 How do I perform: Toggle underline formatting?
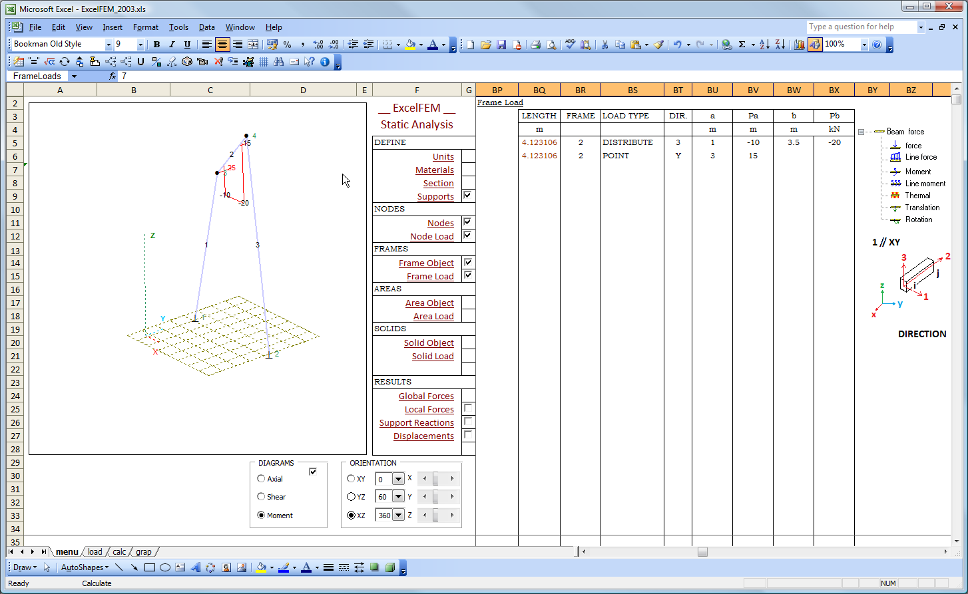click(187, 45)
